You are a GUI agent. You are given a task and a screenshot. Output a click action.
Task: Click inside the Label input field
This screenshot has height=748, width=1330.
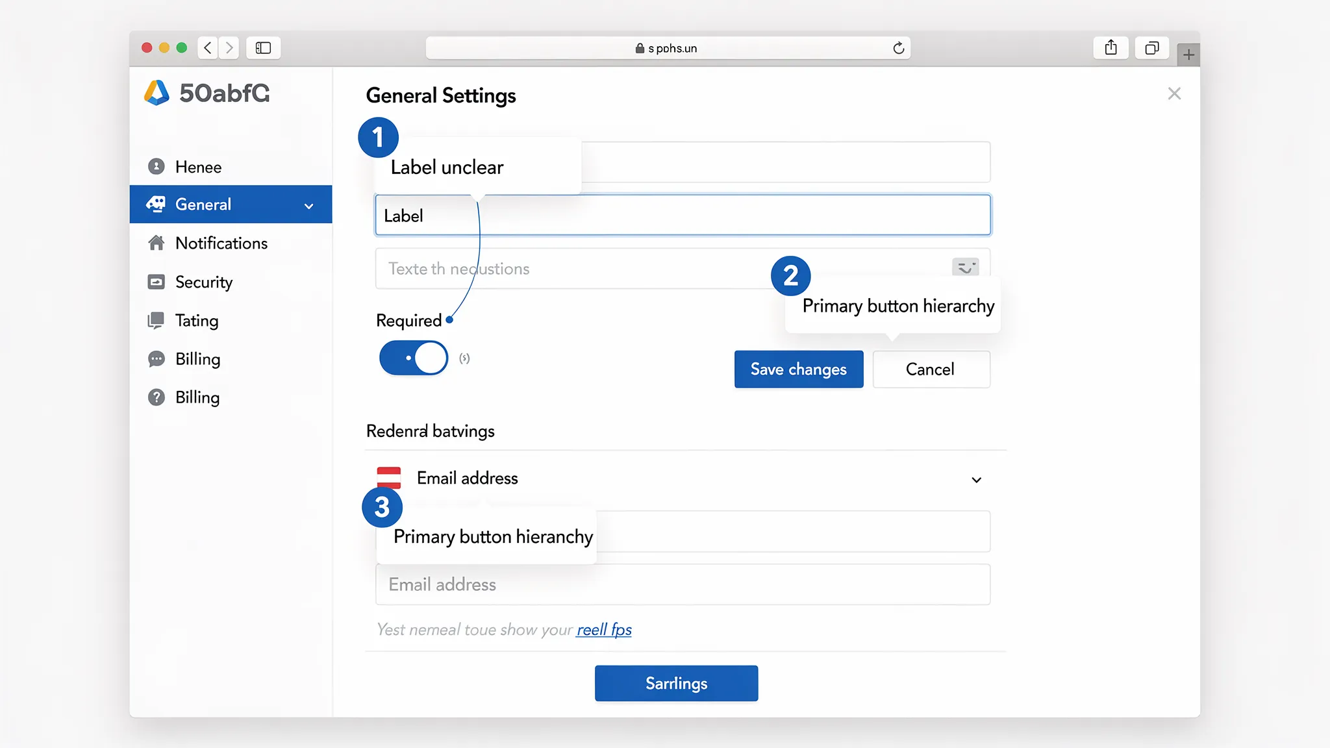(682, 215)
